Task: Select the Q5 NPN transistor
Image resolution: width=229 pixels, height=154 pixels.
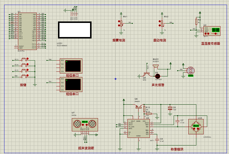Action: tap(147, 74)
